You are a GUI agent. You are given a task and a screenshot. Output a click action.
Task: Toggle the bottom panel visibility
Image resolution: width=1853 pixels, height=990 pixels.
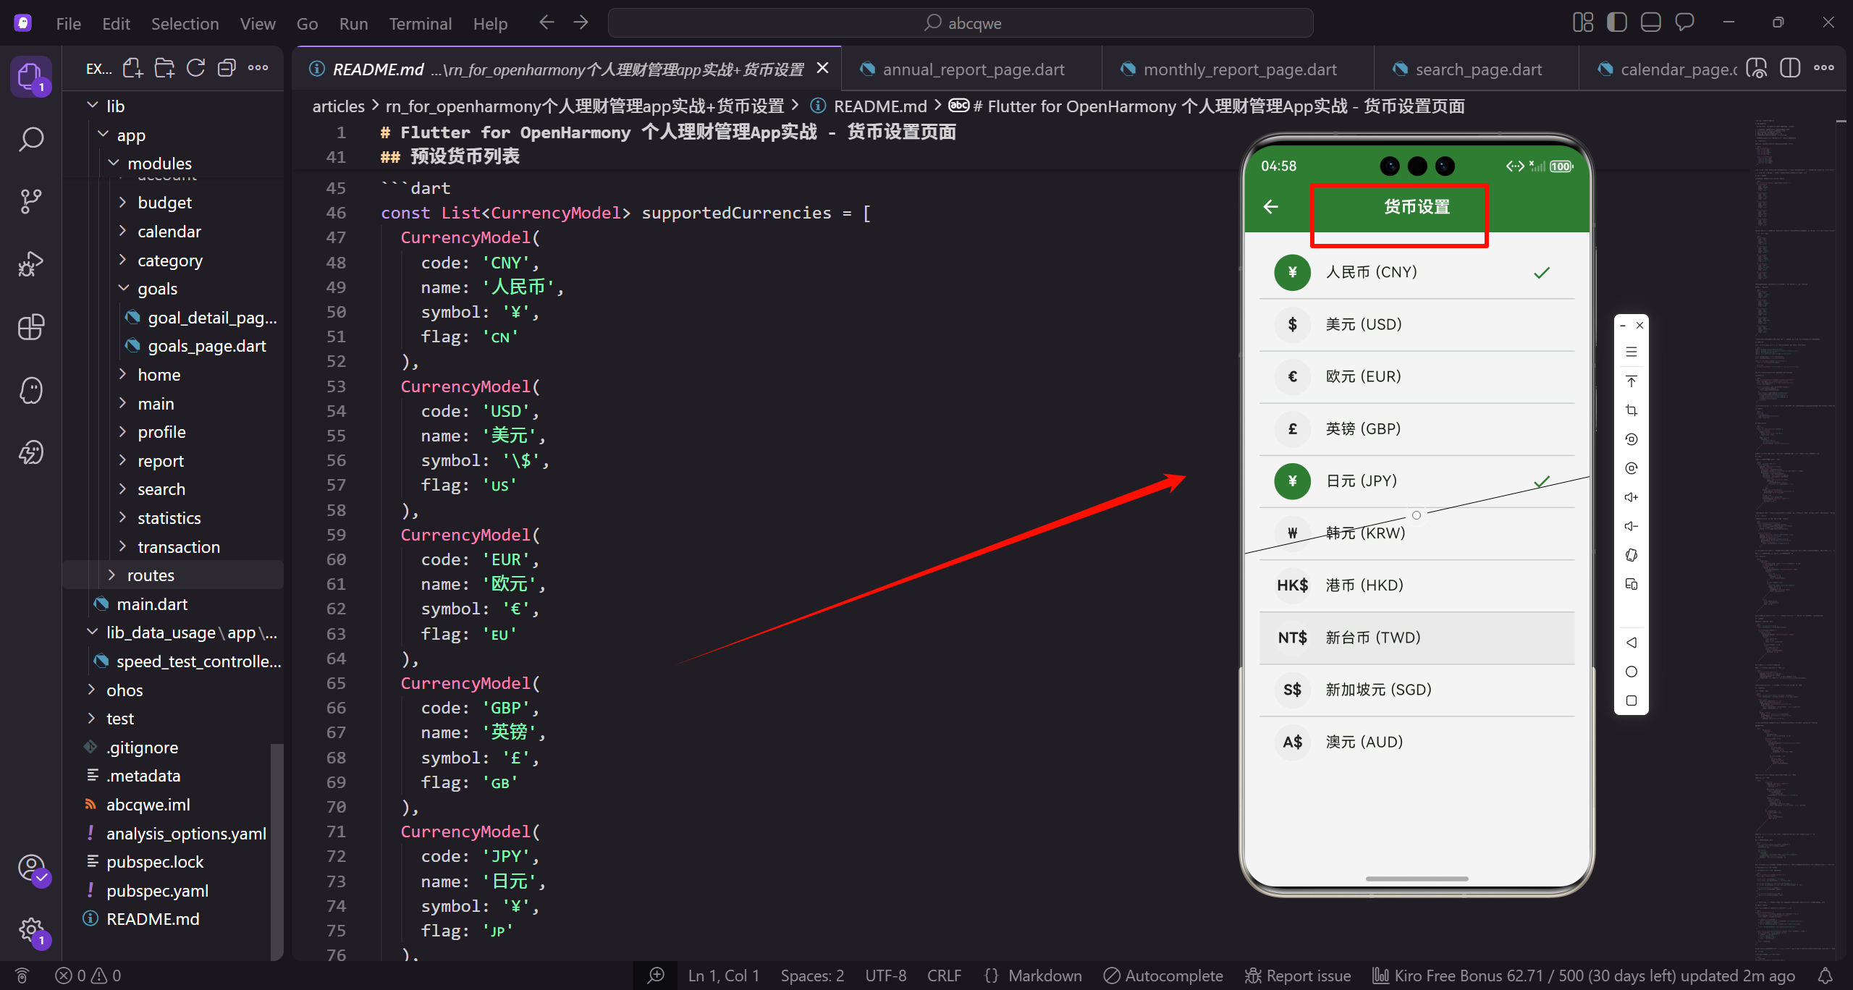1650,23
